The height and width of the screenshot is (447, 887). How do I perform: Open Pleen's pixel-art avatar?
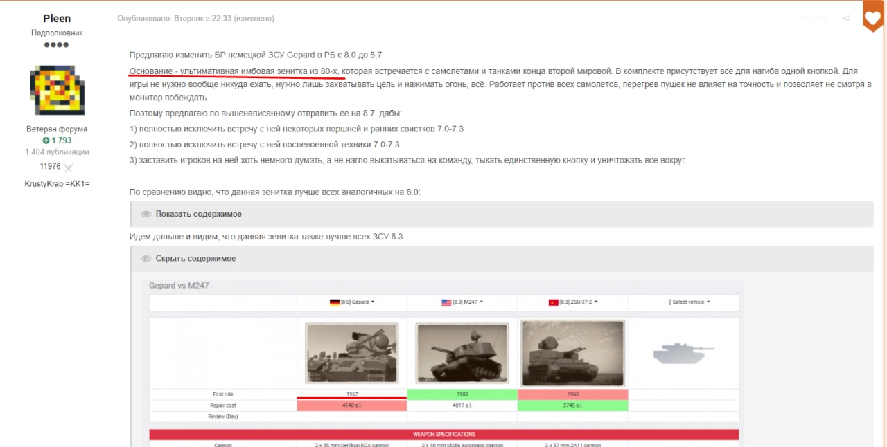tap(57, 89)
